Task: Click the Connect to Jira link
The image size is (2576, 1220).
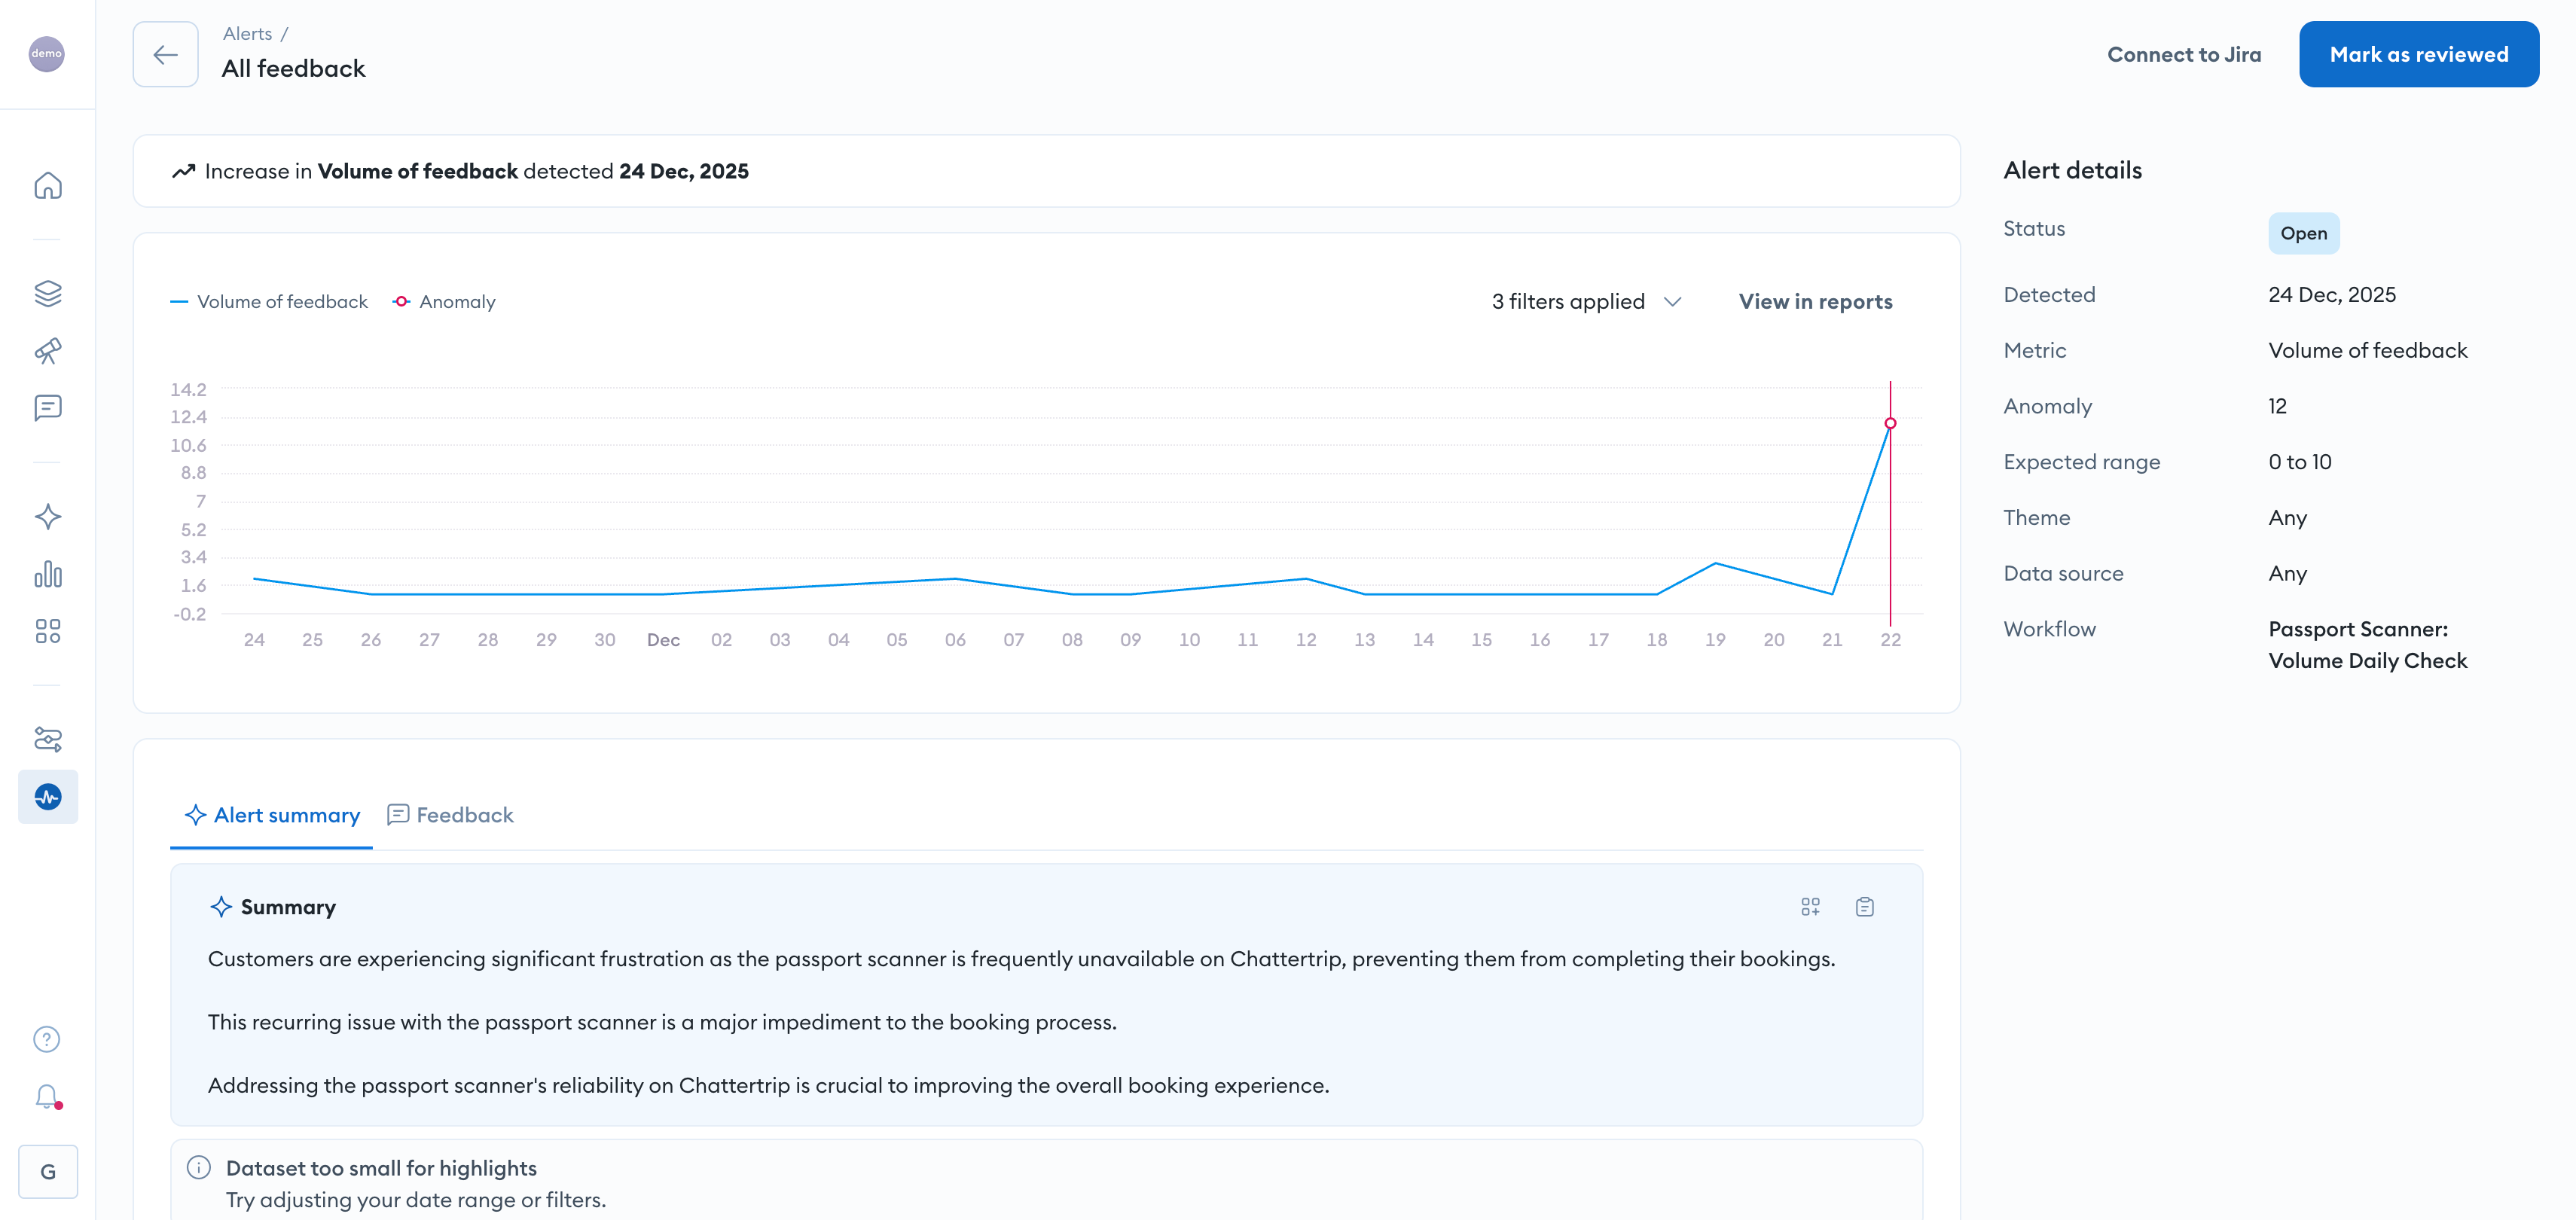Action: pyautogui.click(x=2183, y=55)
